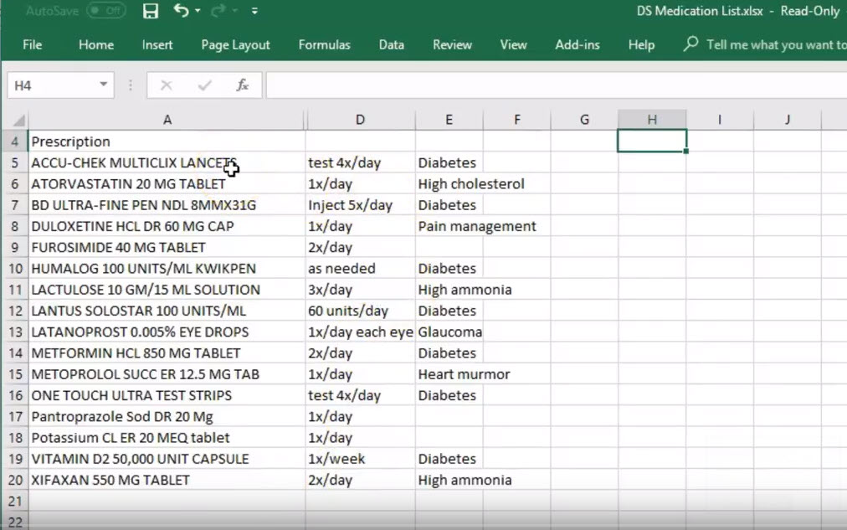
Task: Select column G header
Action: tap(584, 120)
